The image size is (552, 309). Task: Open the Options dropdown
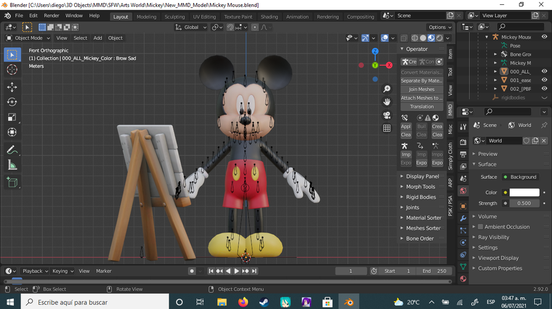440,27
